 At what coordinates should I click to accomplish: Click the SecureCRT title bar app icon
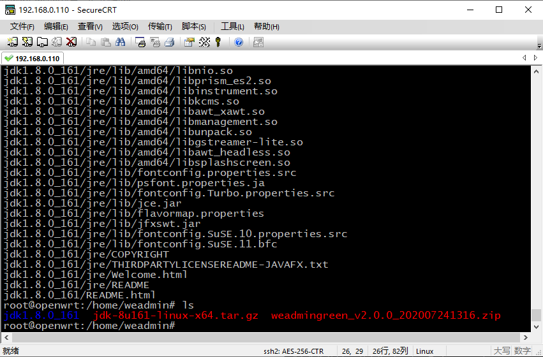point(10,10)
